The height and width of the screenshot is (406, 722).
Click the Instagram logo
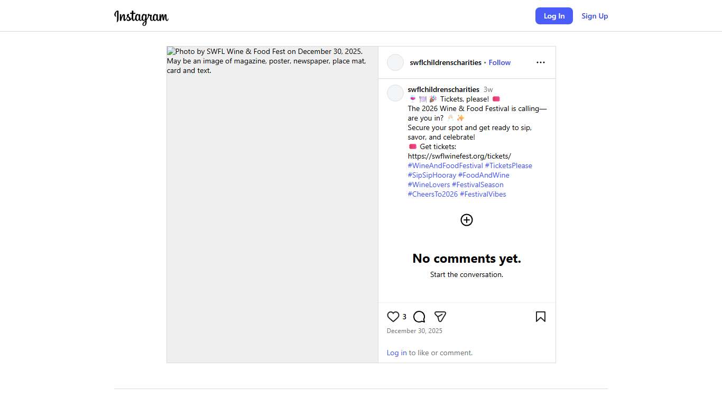141,16
